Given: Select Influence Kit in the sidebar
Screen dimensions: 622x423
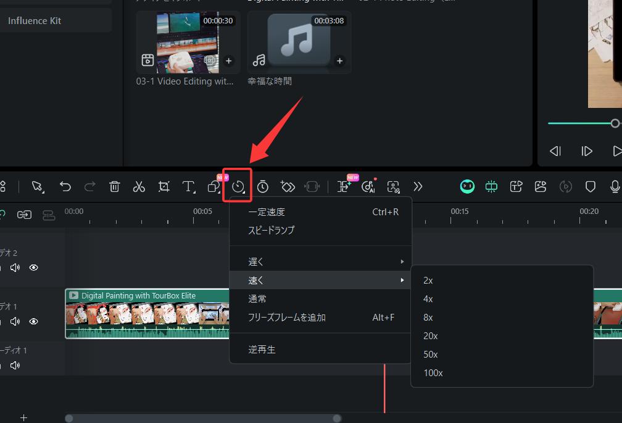Looking at the screenshot, I should (x=34, y=20).
